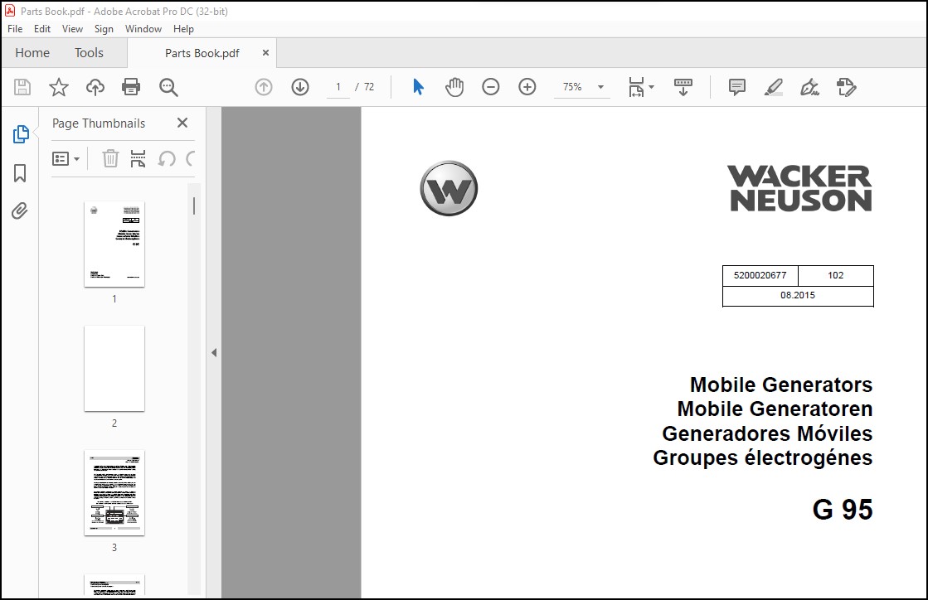Click the '08.2015' date cell

798,296
